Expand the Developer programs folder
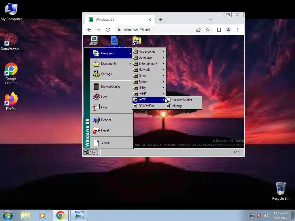This screenshot has width=295, height=221. point(149,58)
